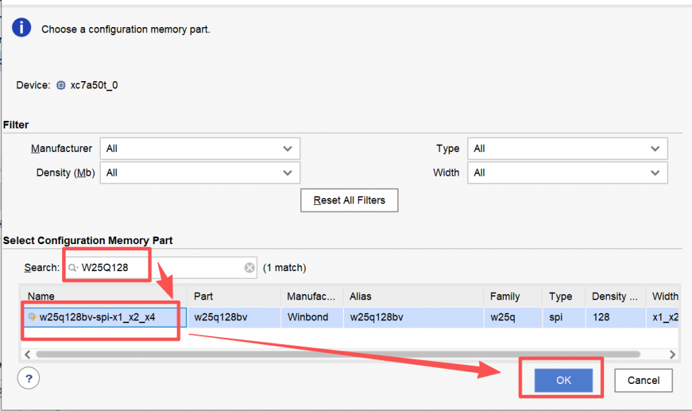Image resolution: width=692 pixels, height=411 pixels.
Task: Expand the Width filter dropdown
Action: (567, 173)
